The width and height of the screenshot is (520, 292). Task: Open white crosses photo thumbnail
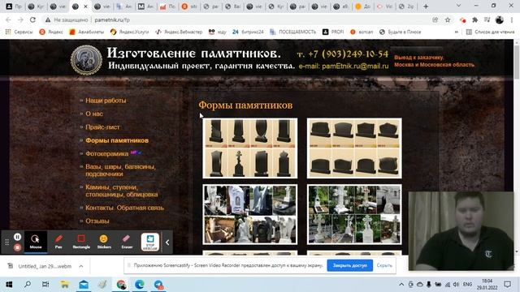point(354,214)
